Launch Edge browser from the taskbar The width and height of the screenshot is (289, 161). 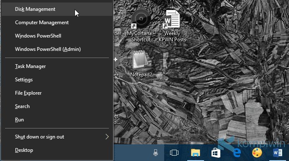237,153
